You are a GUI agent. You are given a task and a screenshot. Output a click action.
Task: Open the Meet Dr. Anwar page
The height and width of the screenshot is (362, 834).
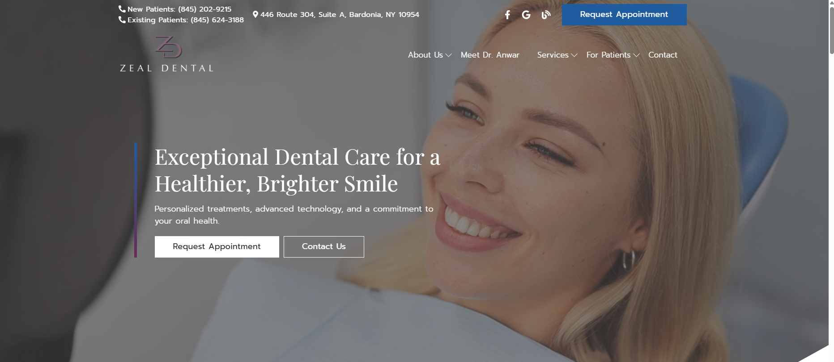click(x=490, y=55)
